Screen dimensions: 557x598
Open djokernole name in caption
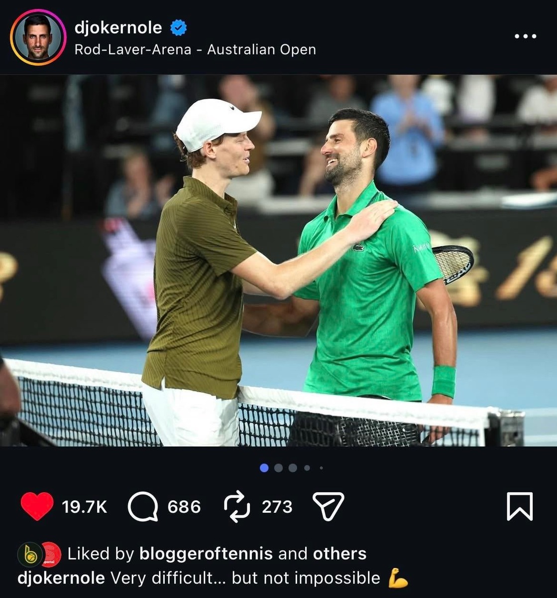(61, 578)
